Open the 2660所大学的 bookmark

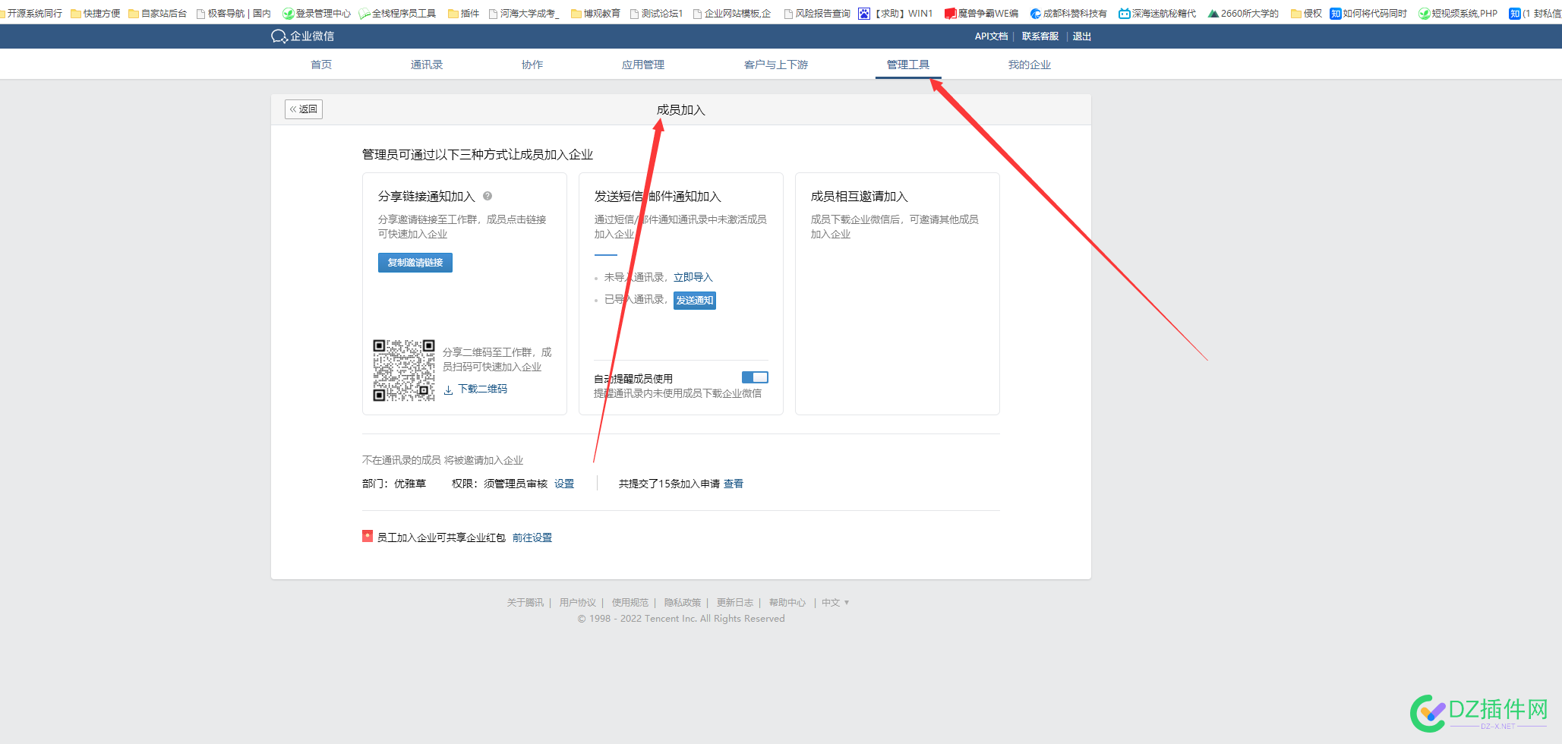click(1243, 14)
